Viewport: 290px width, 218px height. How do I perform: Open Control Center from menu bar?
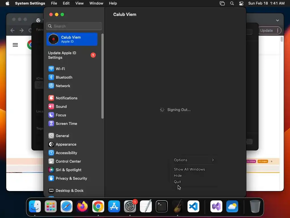(241, 3)
